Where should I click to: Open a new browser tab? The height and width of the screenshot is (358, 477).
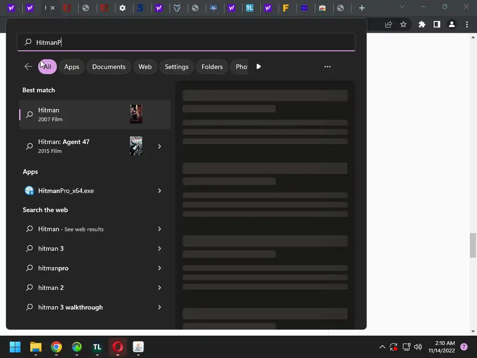(361, 8)
